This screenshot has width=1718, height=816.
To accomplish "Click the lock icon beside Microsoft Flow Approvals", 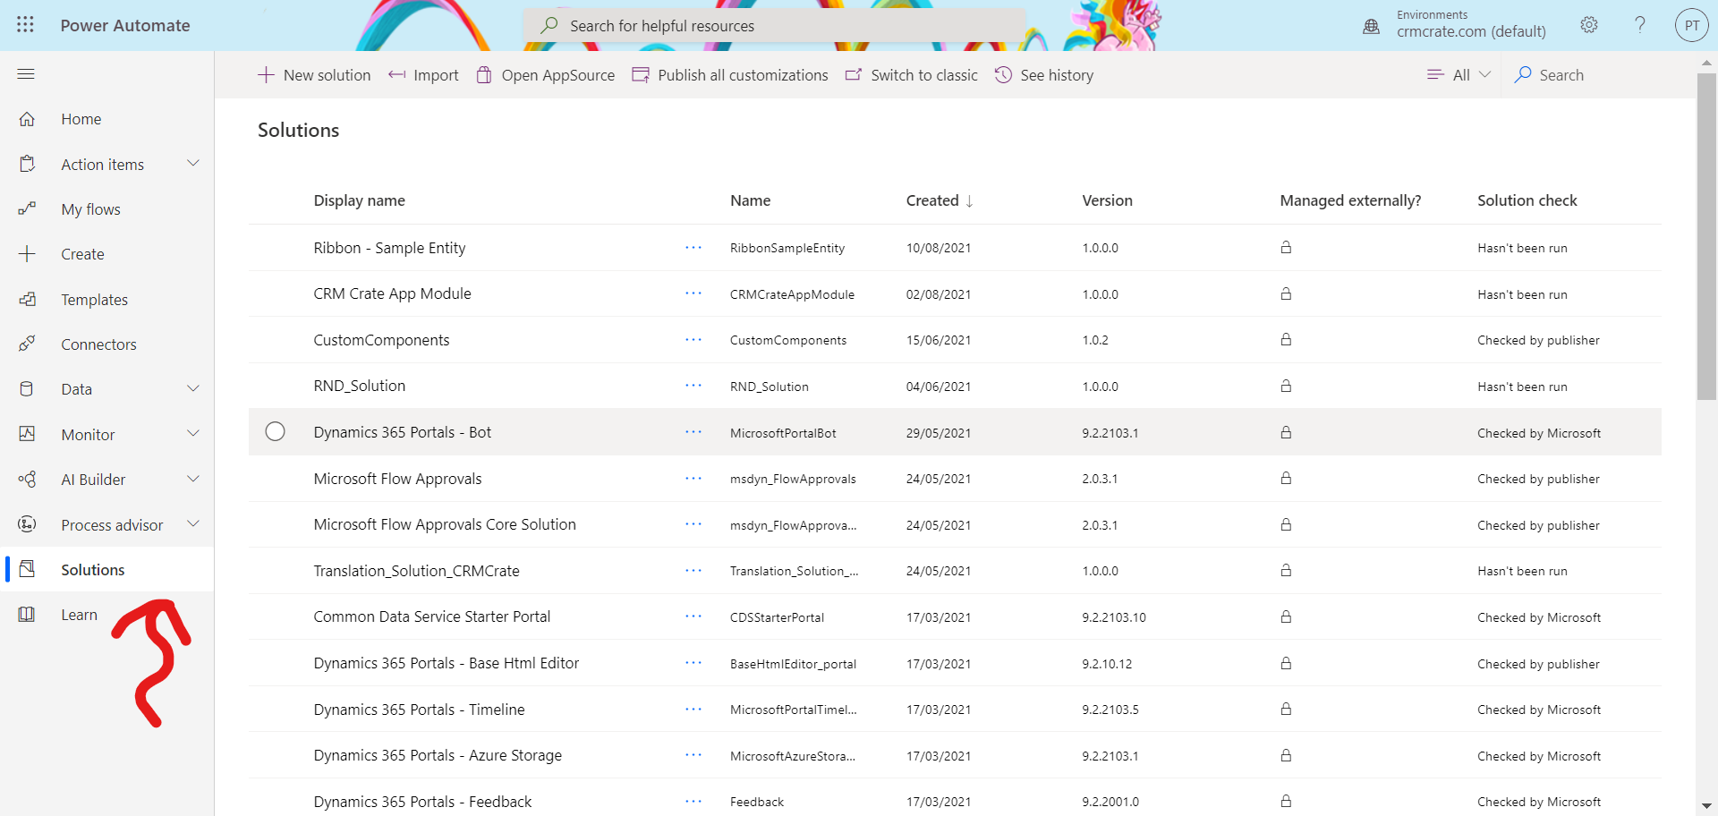I will (1286, 479).
